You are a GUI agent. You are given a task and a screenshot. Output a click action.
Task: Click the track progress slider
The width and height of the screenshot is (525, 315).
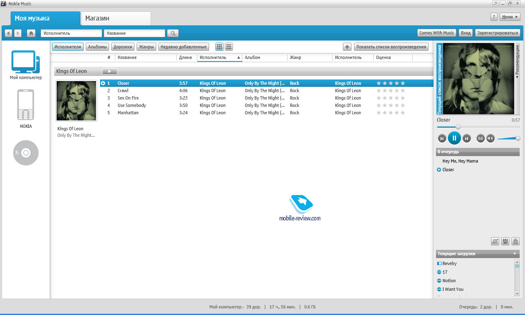tap(478, 127)
